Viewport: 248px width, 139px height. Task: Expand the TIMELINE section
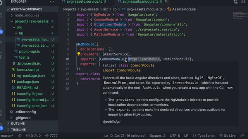pos(18,130)
